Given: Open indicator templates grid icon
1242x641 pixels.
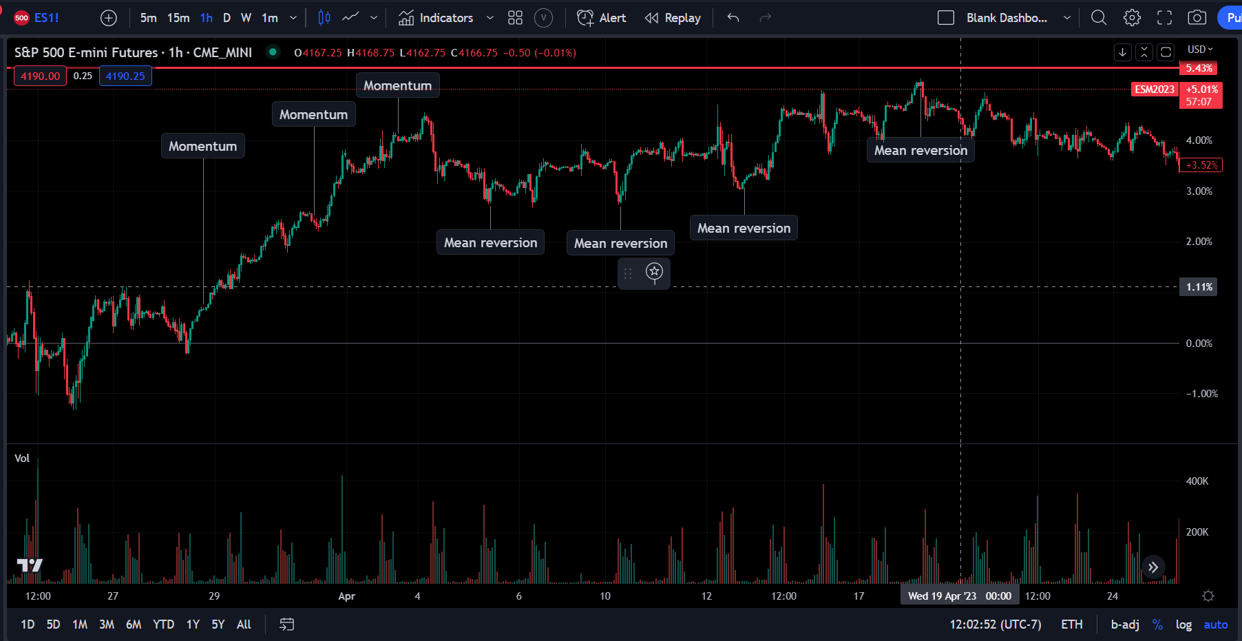Looking at the screenshot, I should 515,18.
